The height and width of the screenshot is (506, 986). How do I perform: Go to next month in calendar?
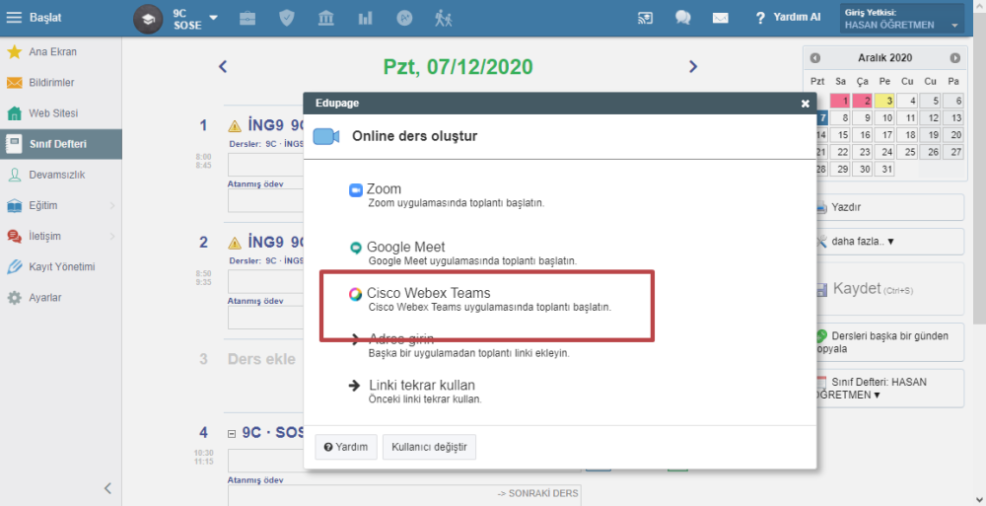pyautogui.click(x=955, y=58)
